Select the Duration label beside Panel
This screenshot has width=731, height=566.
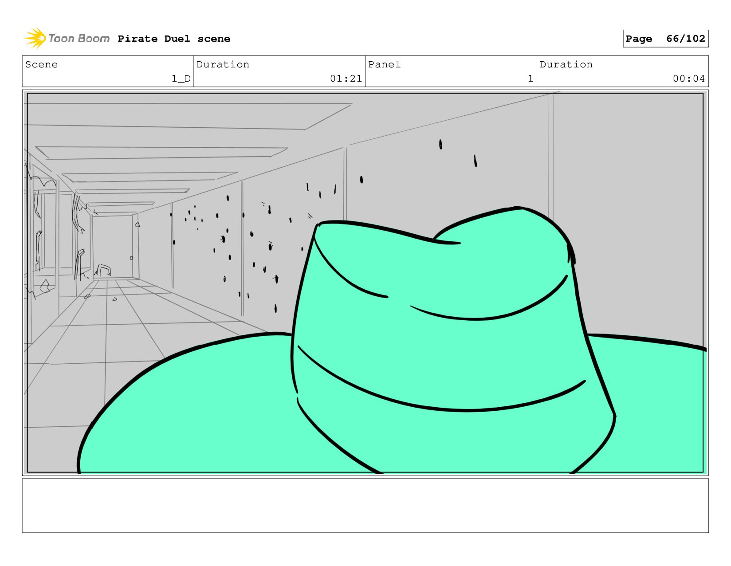click(x=566, y=64)
